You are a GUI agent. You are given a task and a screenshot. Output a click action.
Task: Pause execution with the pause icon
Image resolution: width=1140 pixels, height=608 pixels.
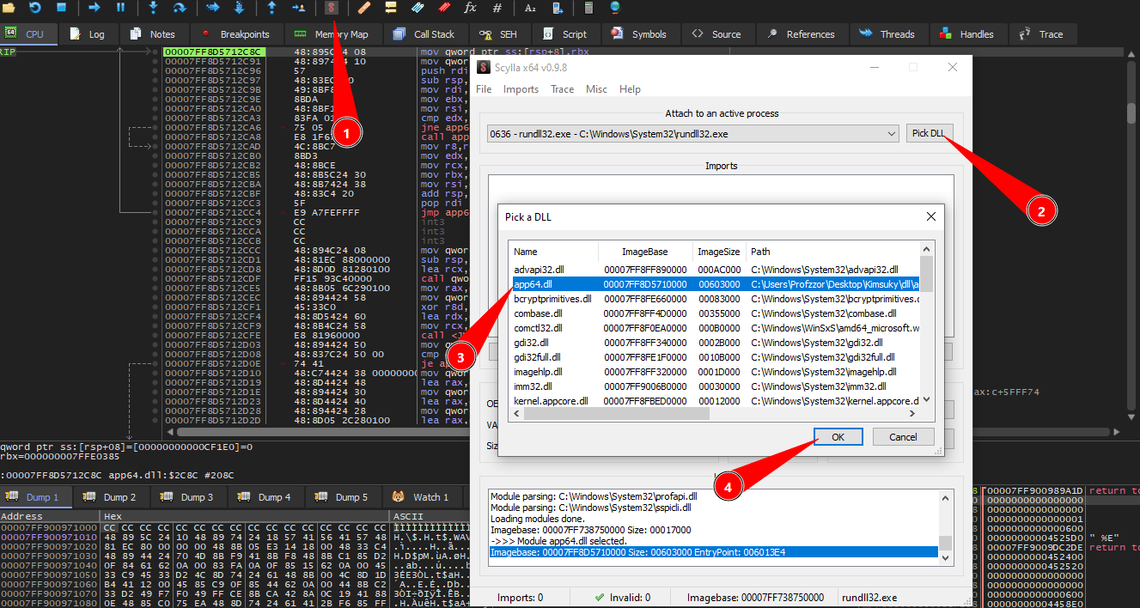120,8
